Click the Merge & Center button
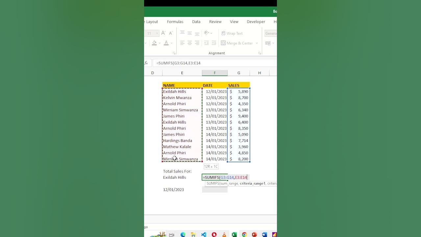421x237 pixels. pyautogui.click(x=237, y=43)
